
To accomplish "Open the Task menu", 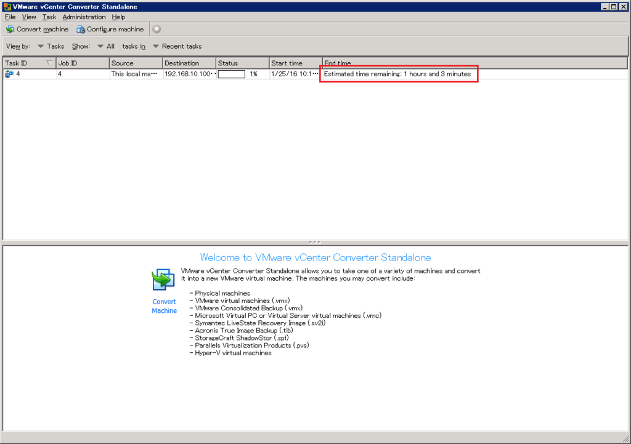I will tap(49, 17).
